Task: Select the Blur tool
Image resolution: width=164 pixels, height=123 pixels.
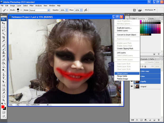Action: point(3,66)
